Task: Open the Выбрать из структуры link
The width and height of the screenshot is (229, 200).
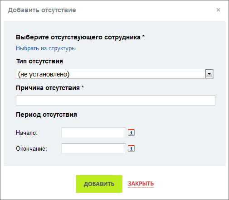Action: 46,48
